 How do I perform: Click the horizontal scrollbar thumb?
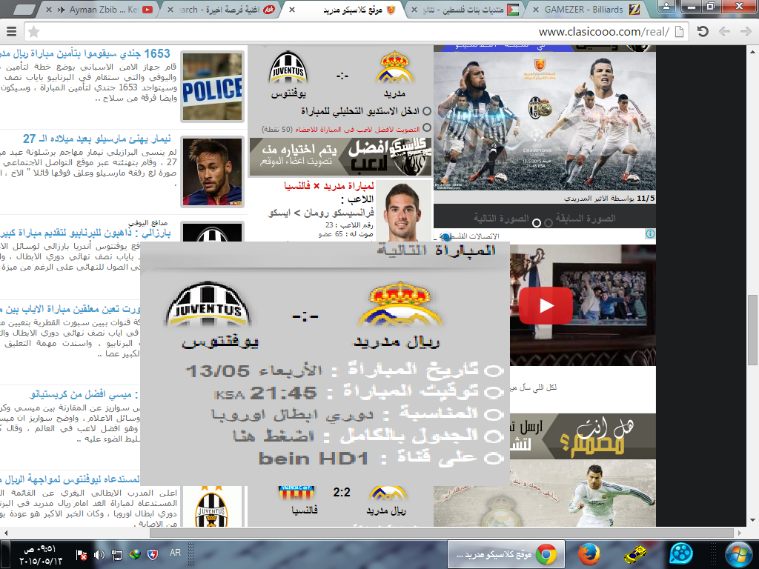(442, 533)
